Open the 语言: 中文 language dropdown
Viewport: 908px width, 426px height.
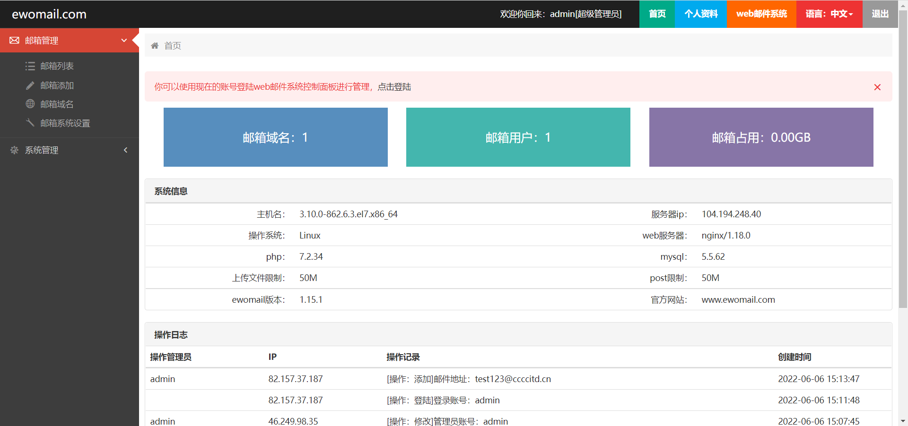[x=829, y=14]
